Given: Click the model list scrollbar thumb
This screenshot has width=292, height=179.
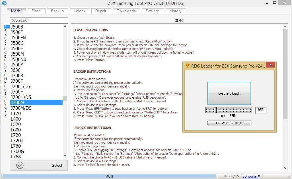Looking at the screenshot, I should pyautogui.click(x=65, y=98).
